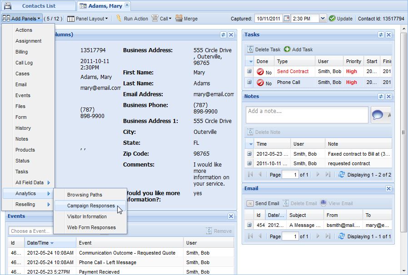This screenshot has height=275, width=408.
Task: Click the Delete Note button
Action: (264, 132)
